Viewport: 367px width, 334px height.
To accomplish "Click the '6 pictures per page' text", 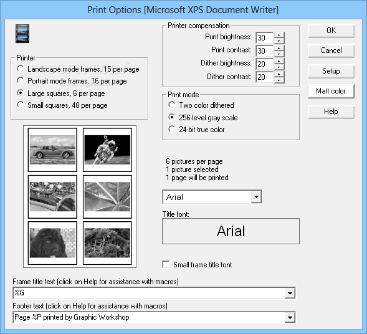I will pyautogui.click(x=194, y=161).
